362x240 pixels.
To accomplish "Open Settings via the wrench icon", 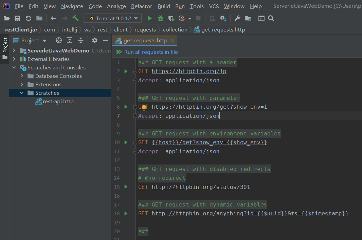I will point(237,18).
